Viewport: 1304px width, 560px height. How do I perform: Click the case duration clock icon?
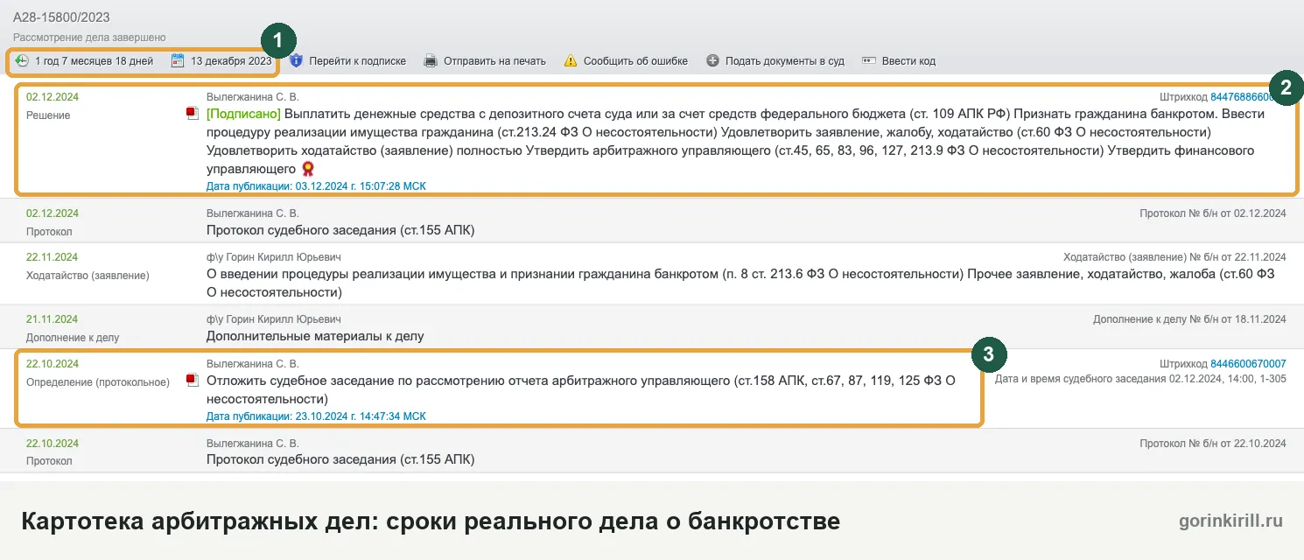coord(23,61)
